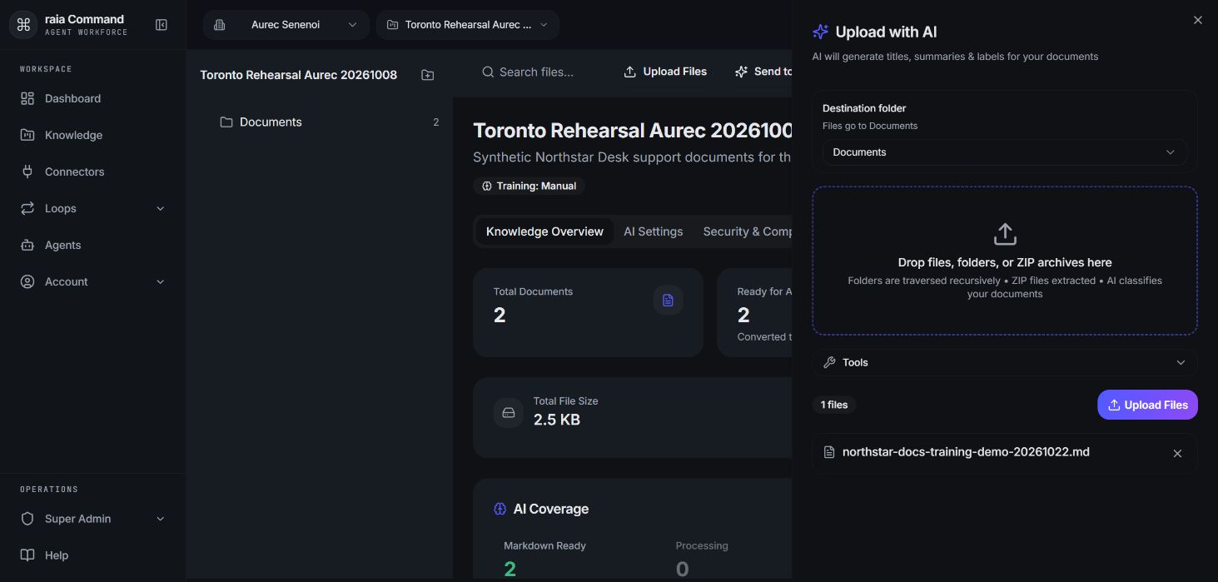The width and height of the screenshot is (1218, 582).
Task: Click the drop files upload zone
Action: coord(1005,261)
